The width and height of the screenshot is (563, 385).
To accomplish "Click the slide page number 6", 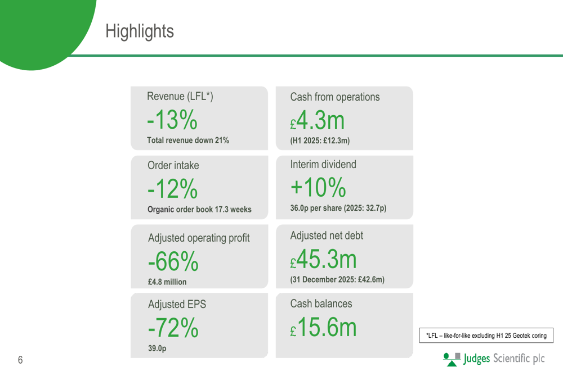I will pos(20,360).
